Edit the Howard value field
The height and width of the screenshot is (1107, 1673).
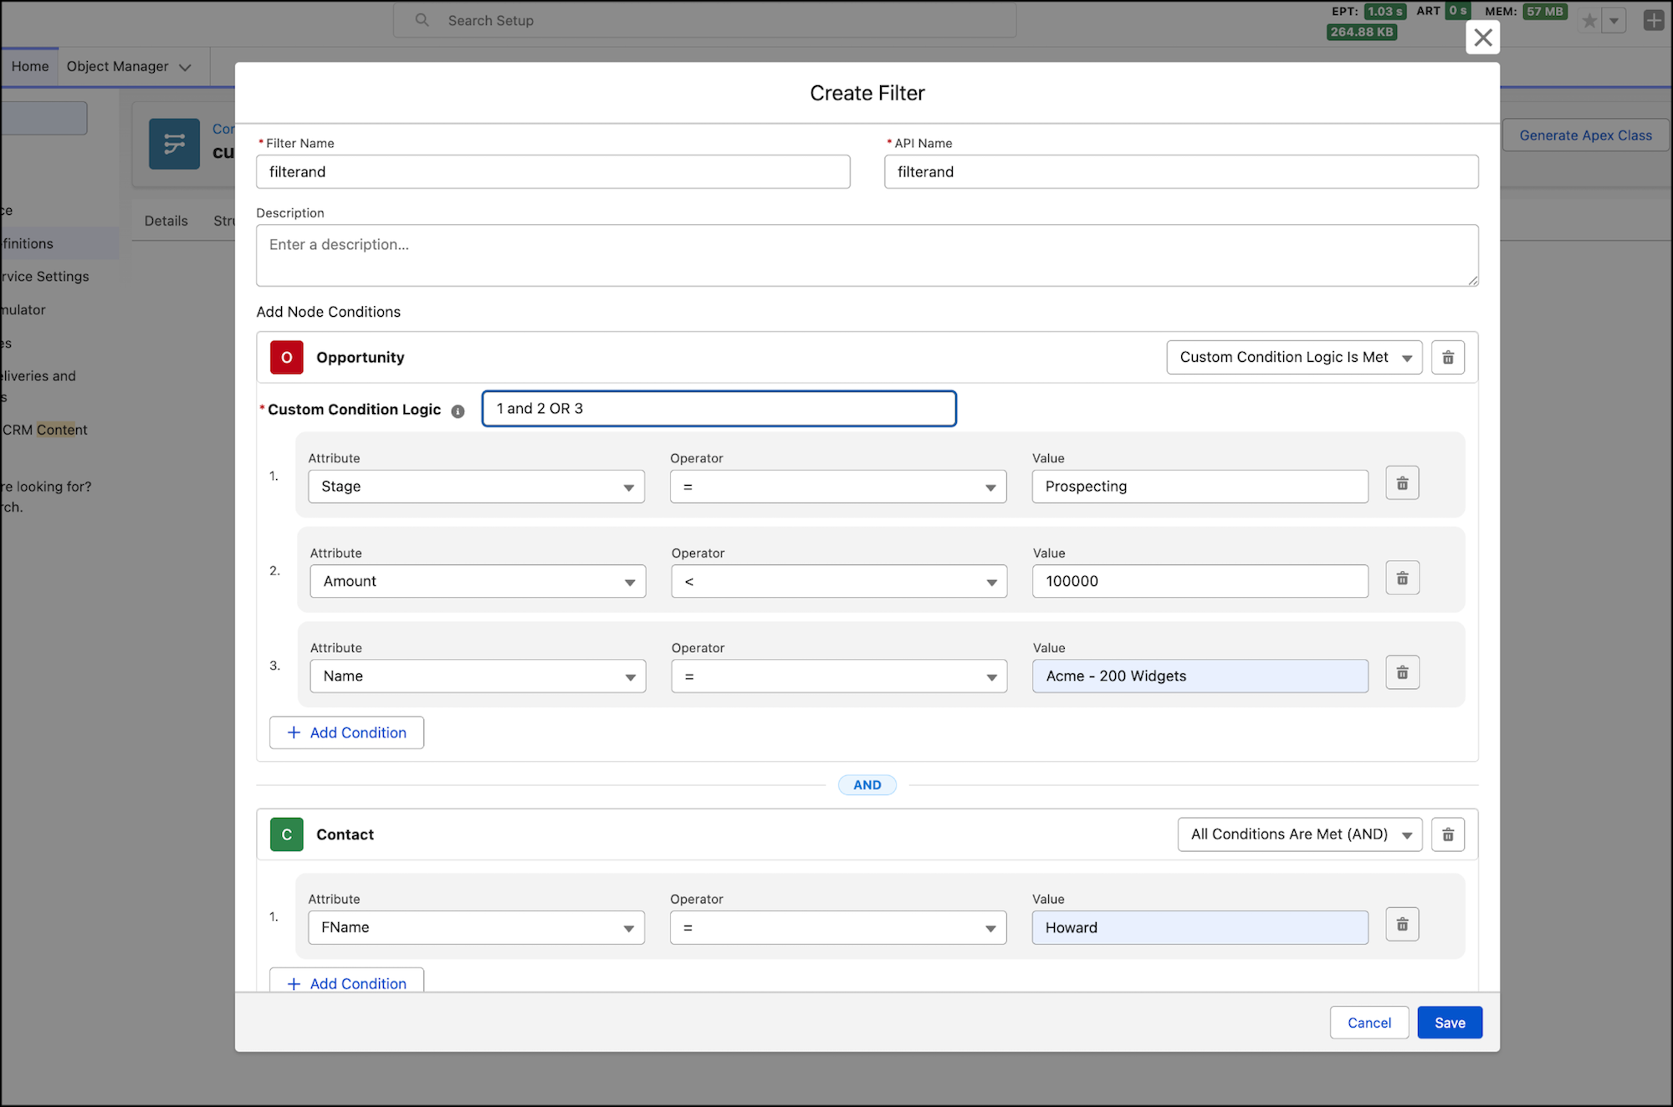point(1200,928)
